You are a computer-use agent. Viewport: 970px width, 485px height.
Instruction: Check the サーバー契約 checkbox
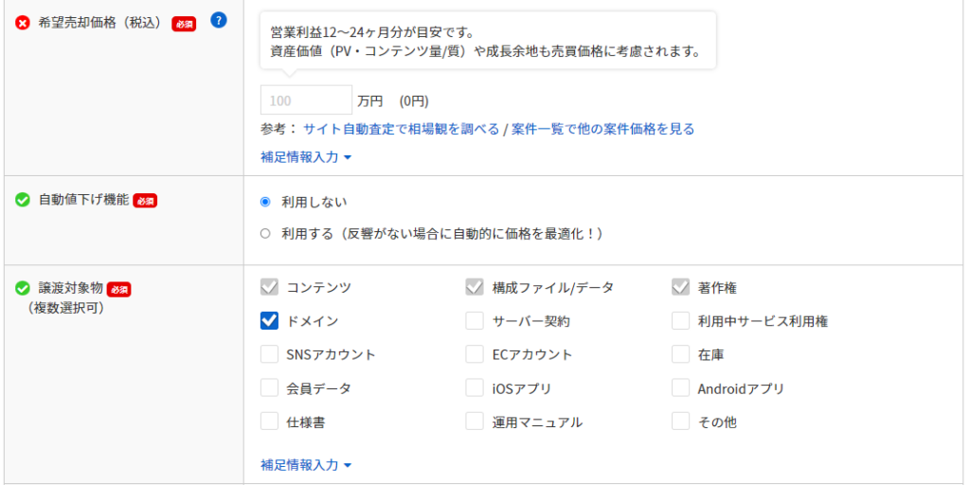(475, 321)
